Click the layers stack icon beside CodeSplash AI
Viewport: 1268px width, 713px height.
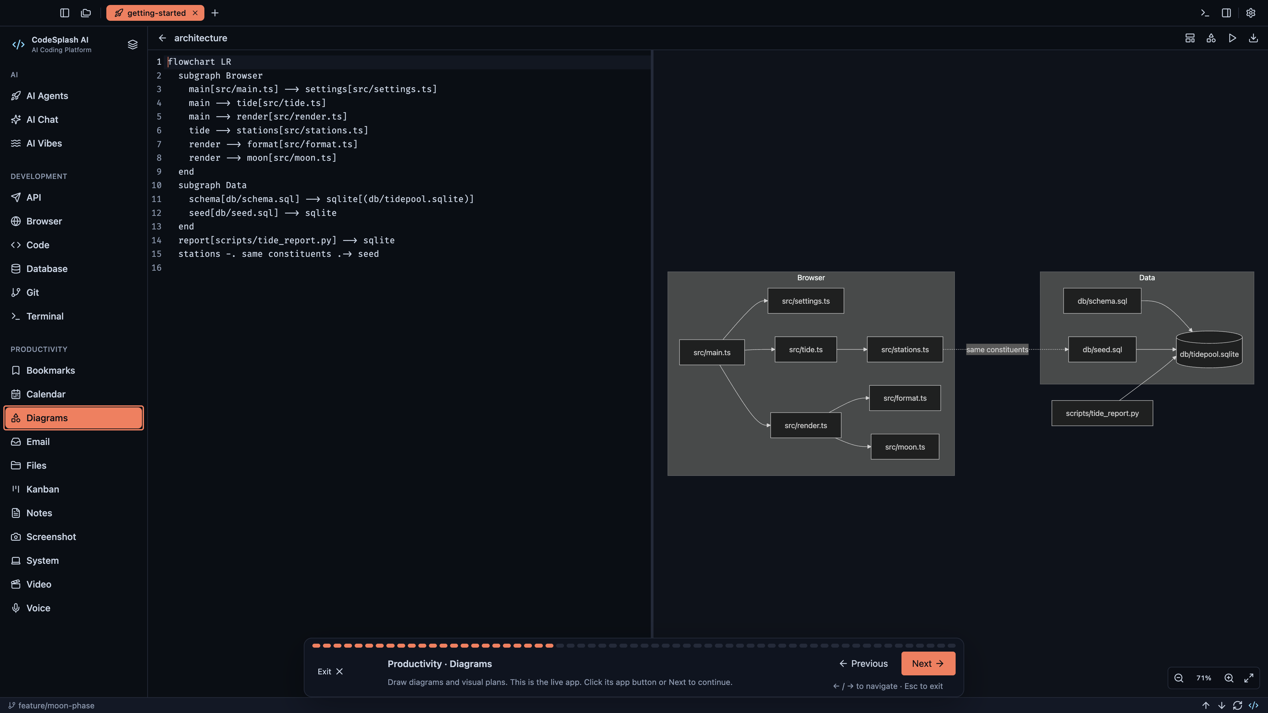click(x=132, y=44)
